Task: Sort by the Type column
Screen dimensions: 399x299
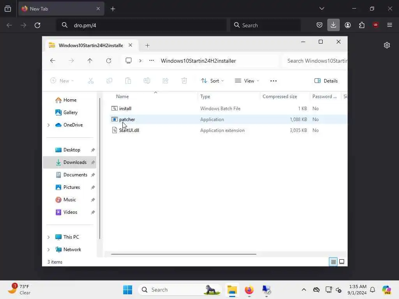Action: tap(205, 97)
